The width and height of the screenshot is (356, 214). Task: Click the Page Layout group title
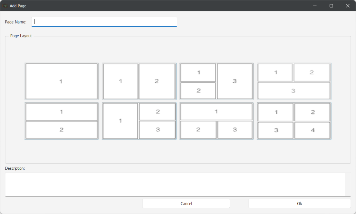tap(21, 36)
